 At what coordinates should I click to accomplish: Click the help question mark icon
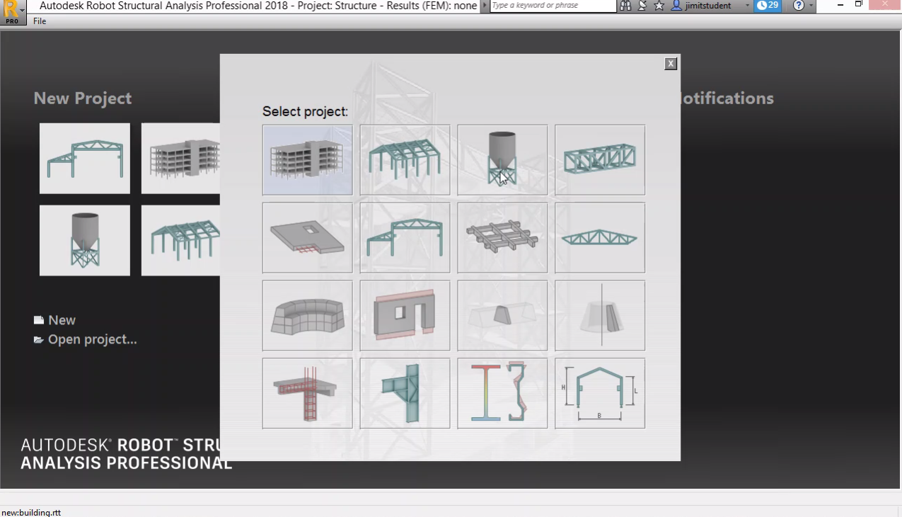pyautogui.click(x=799, y=6)
